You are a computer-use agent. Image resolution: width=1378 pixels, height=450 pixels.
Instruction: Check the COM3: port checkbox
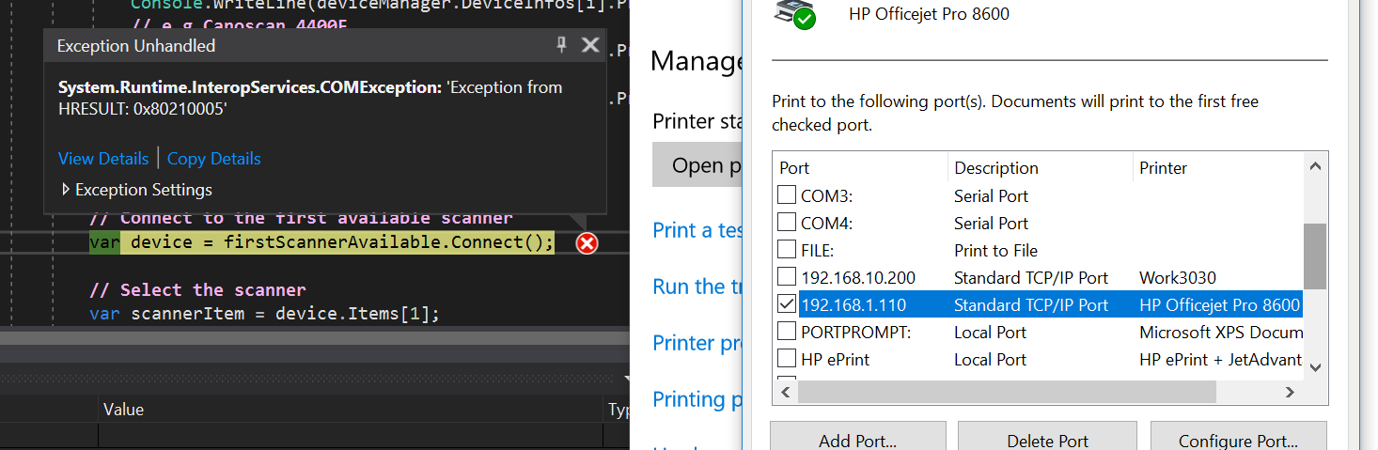coord(787,196)
